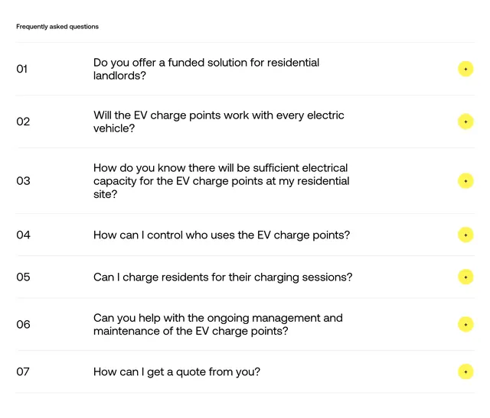
Task: Click the plus icon next to question 05
Action: (465, 277)
